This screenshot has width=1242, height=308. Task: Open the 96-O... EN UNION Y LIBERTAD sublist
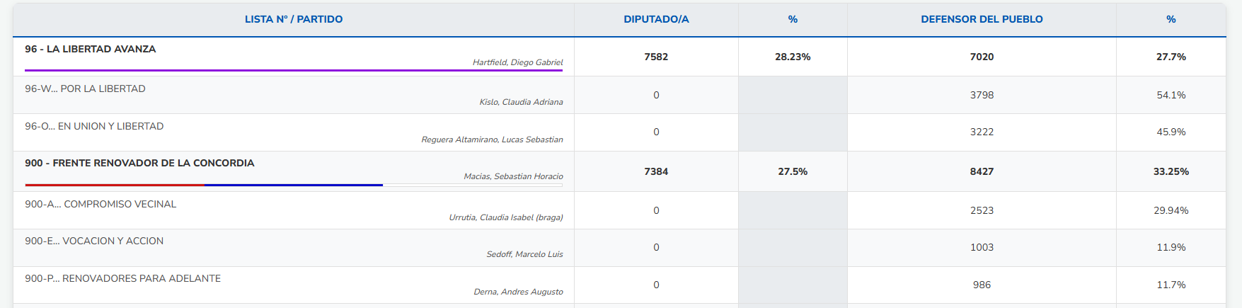pos(94,126)
